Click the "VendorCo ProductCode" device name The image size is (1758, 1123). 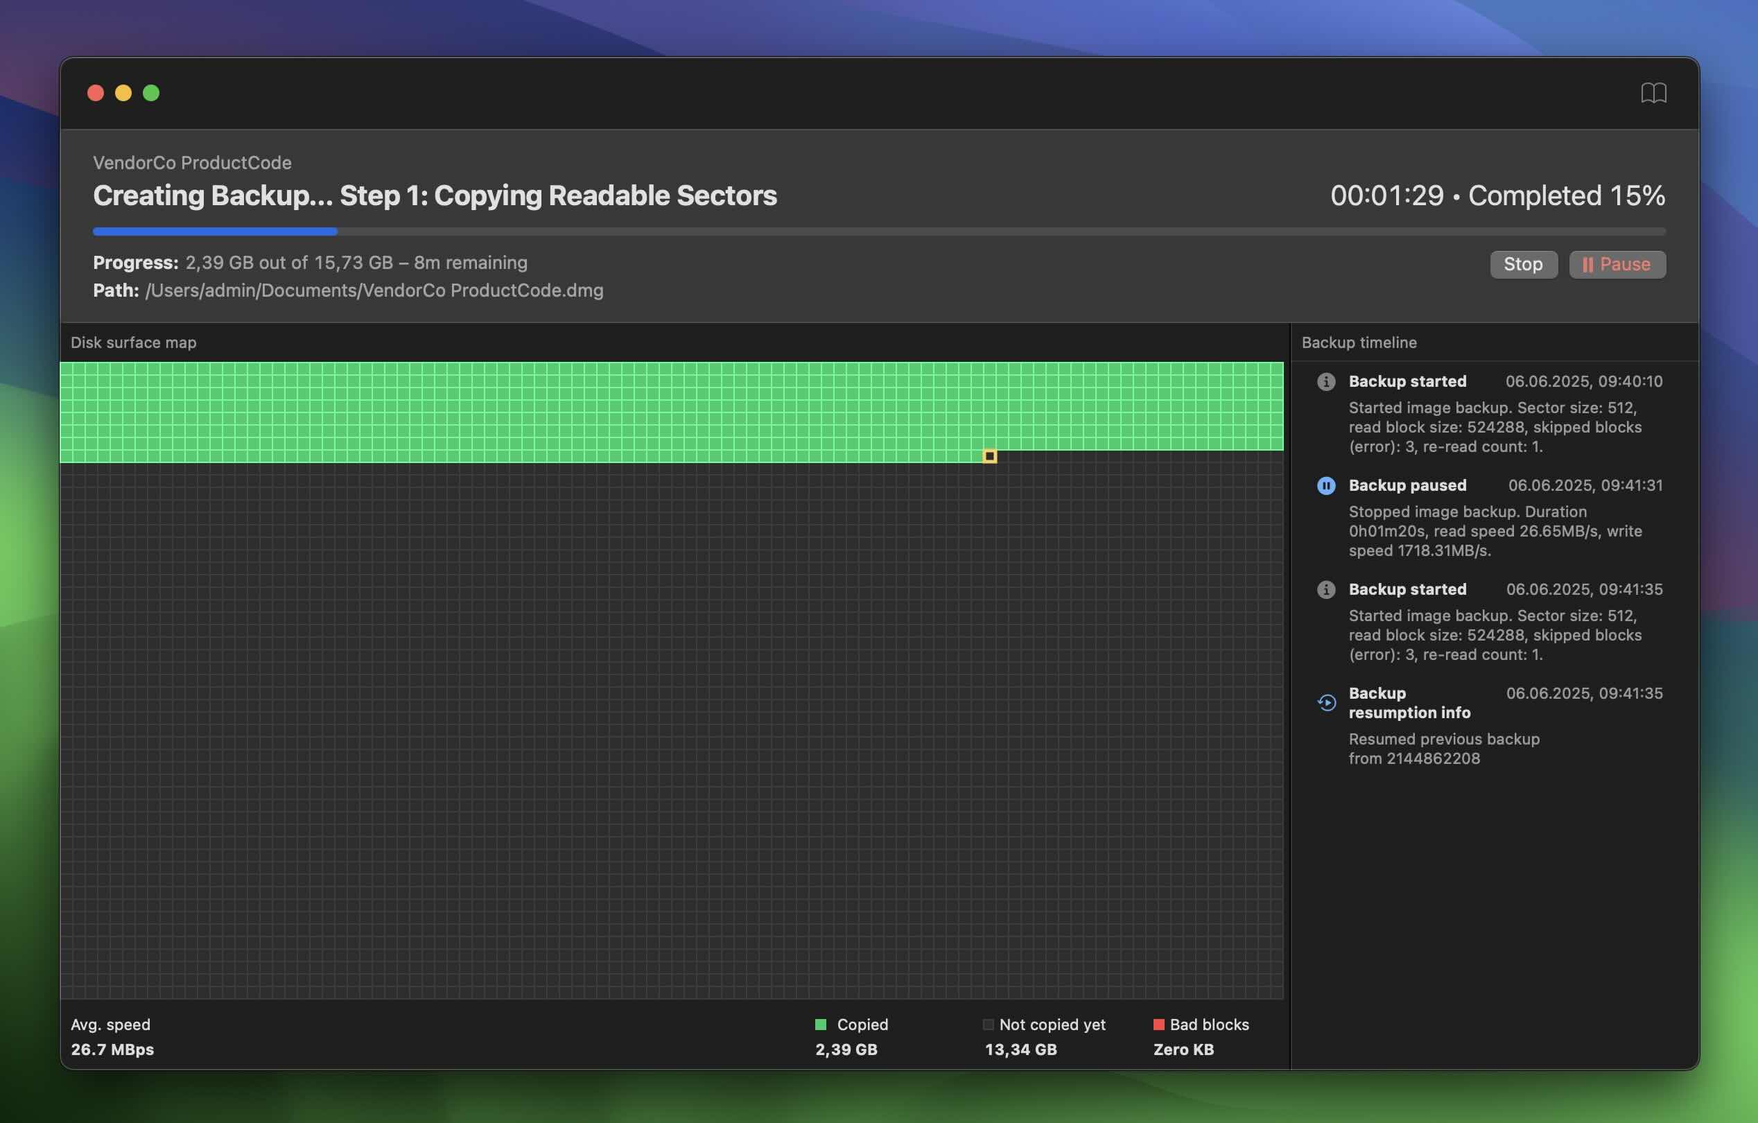point(192,163)
